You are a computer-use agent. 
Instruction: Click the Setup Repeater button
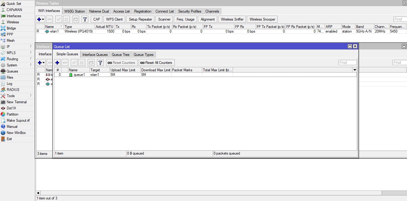140,19
